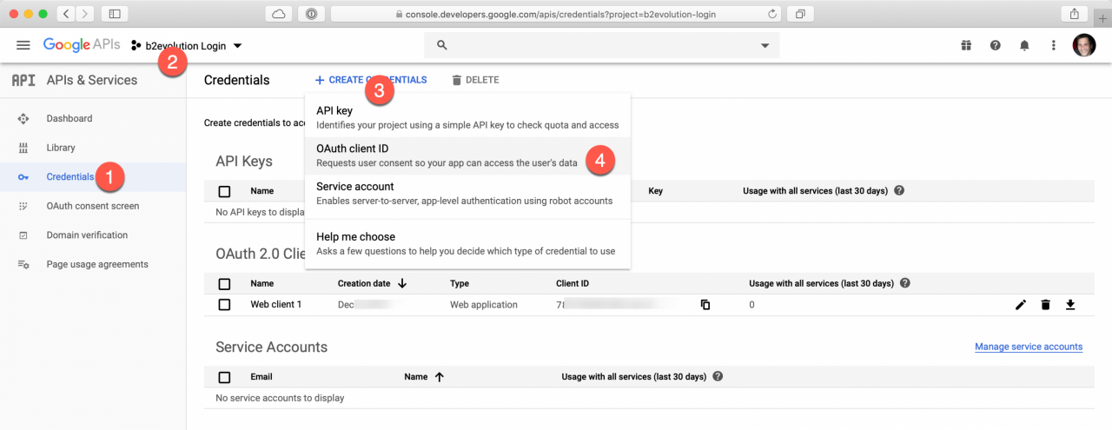
Task: Choose Help me choose option
Action: coord(467,243)
